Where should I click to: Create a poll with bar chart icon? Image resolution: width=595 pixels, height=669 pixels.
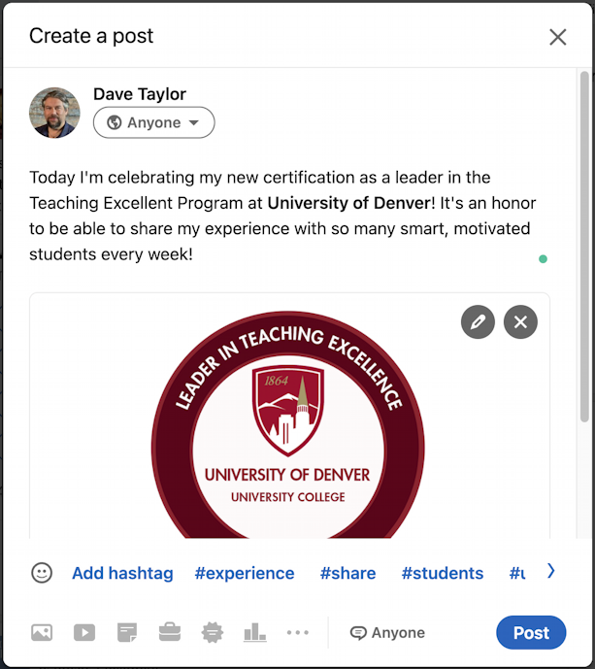click(255, 632)
